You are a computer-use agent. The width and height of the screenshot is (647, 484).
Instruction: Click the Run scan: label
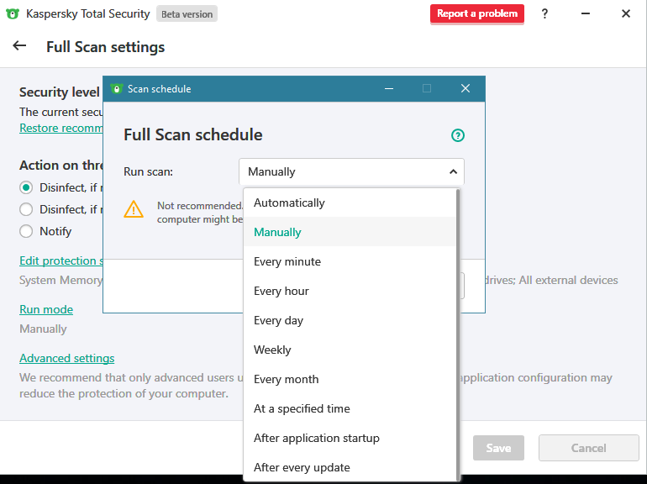click(148, 171)
